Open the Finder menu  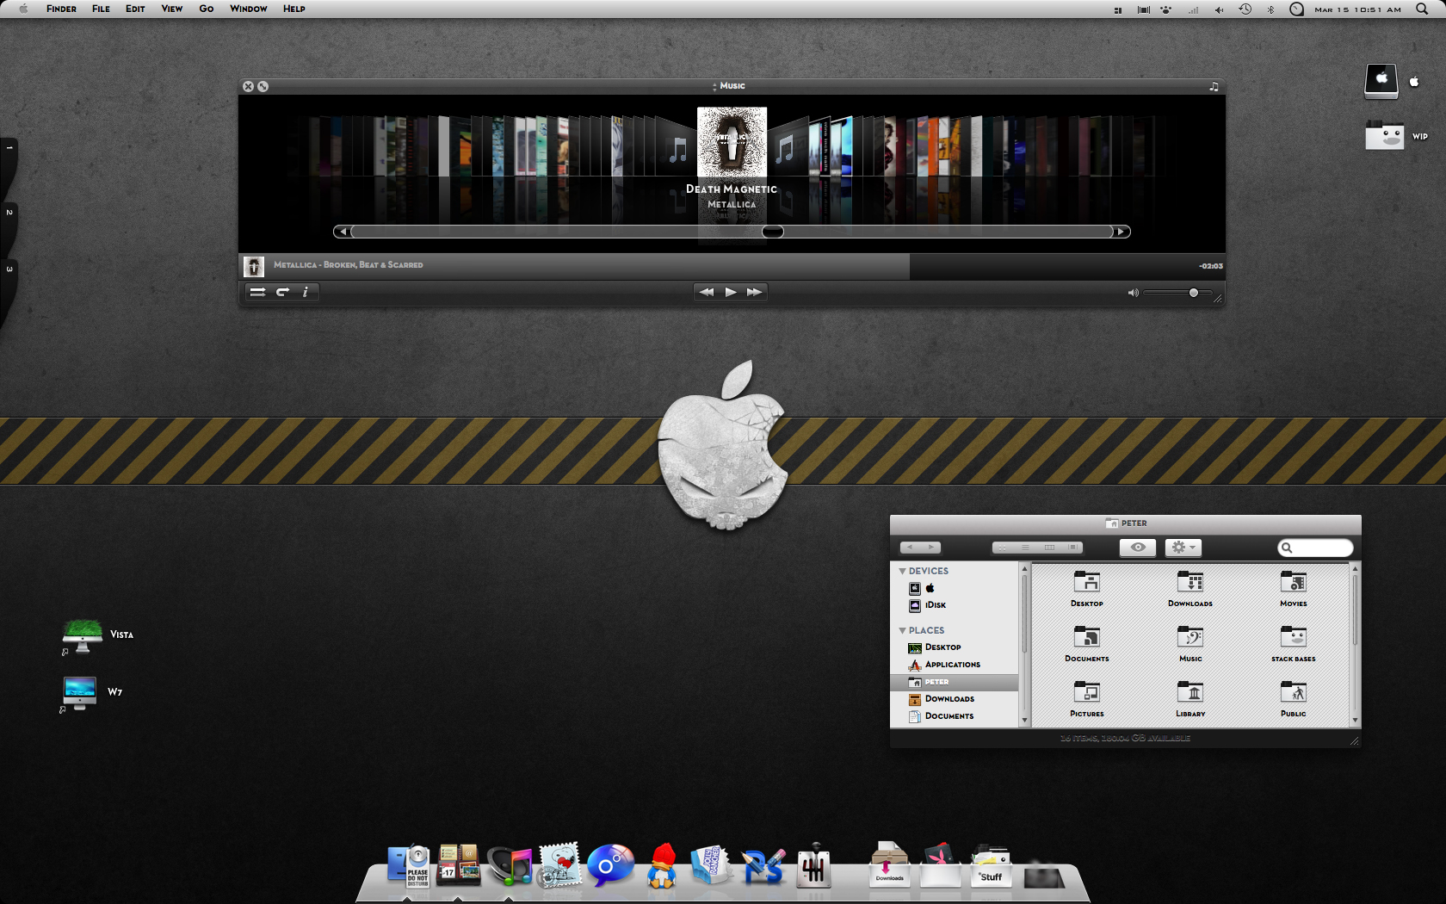click(x=61, y=9)
